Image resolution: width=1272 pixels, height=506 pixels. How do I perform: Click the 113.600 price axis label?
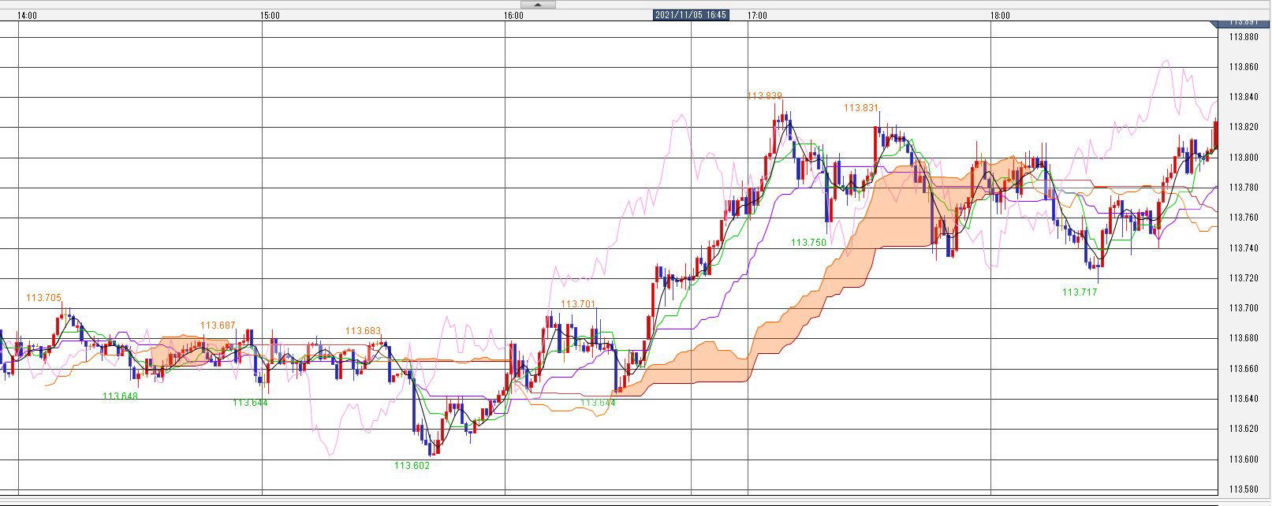coord(1243,459)
